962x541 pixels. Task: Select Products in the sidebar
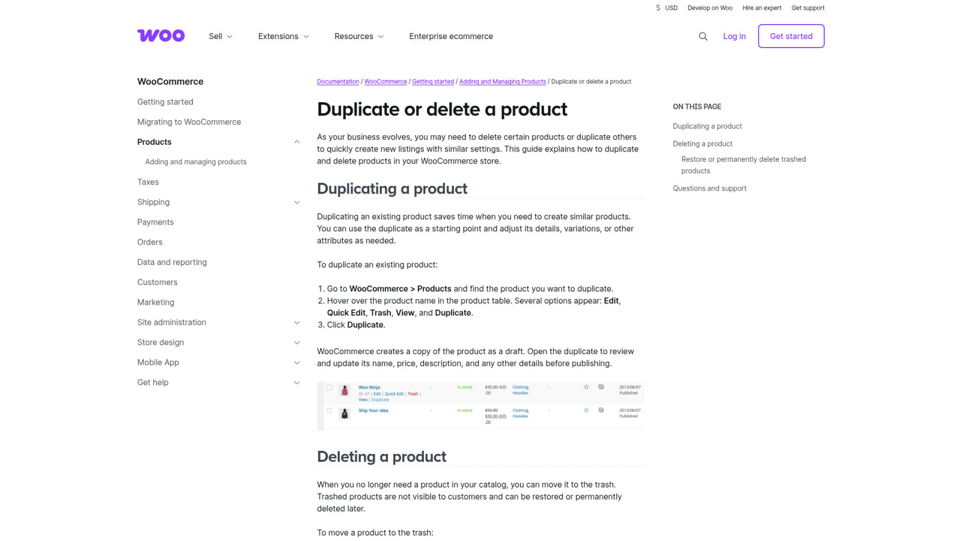[155, 142]
